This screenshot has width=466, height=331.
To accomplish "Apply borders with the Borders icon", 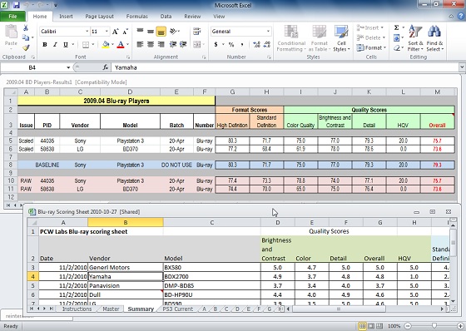I will tap(86, 45).
